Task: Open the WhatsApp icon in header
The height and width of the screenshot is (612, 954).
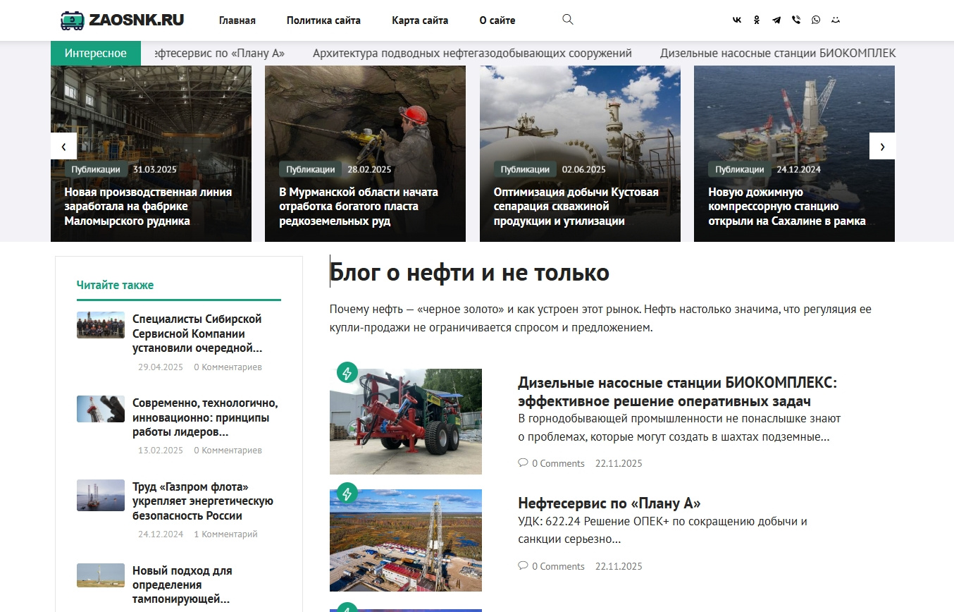Action: click(816, 20)
